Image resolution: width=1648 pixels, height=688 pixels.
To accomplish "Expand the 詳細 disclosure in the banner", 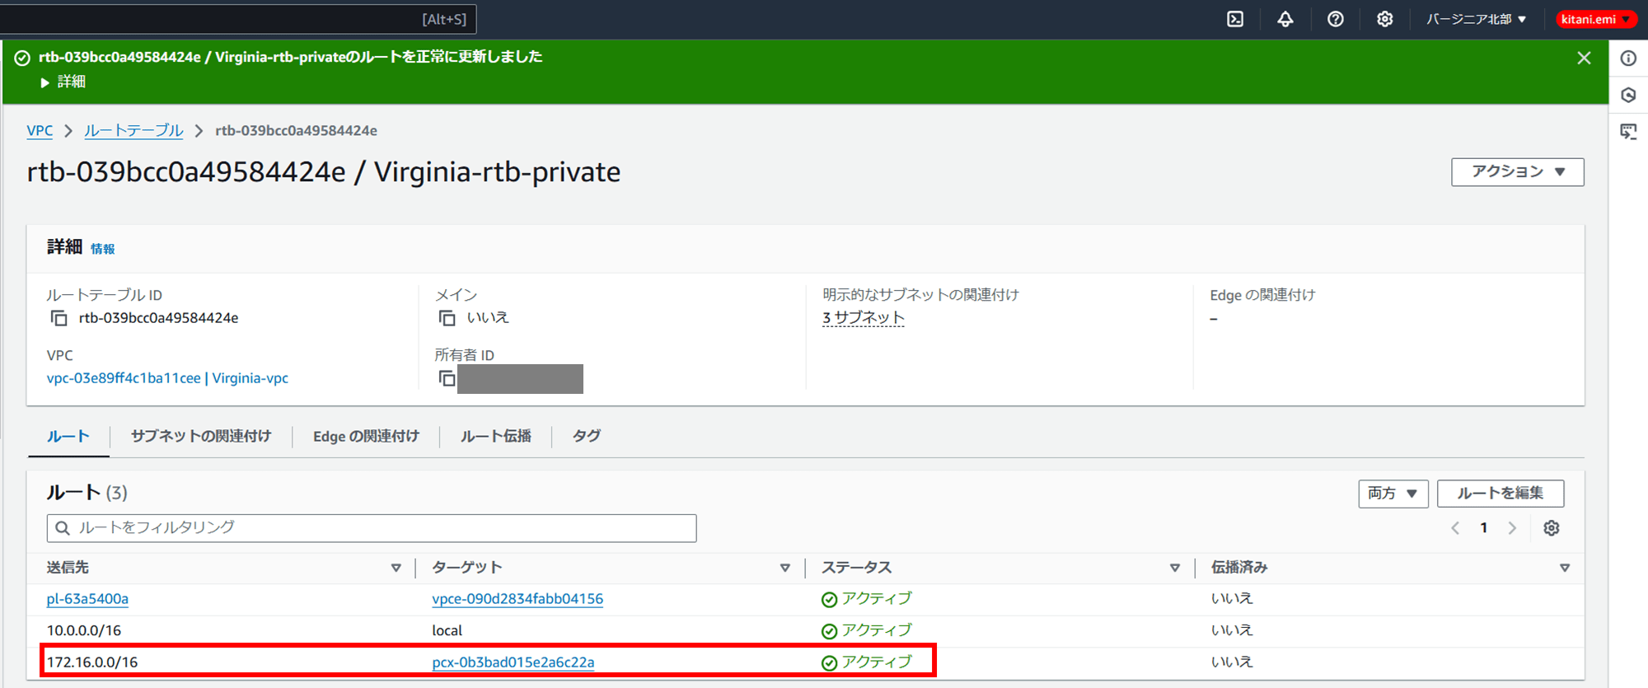I will pos(63,82).
